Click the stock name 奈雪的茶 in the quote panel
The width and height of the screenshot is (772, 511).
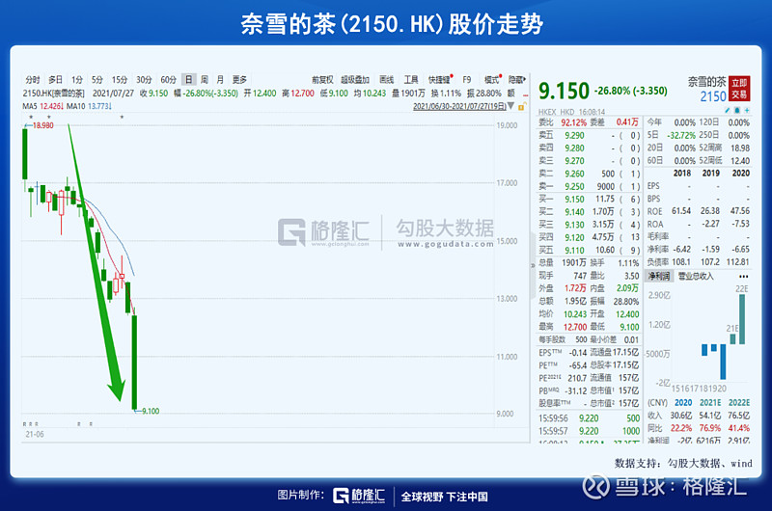[x=706, y=82]
